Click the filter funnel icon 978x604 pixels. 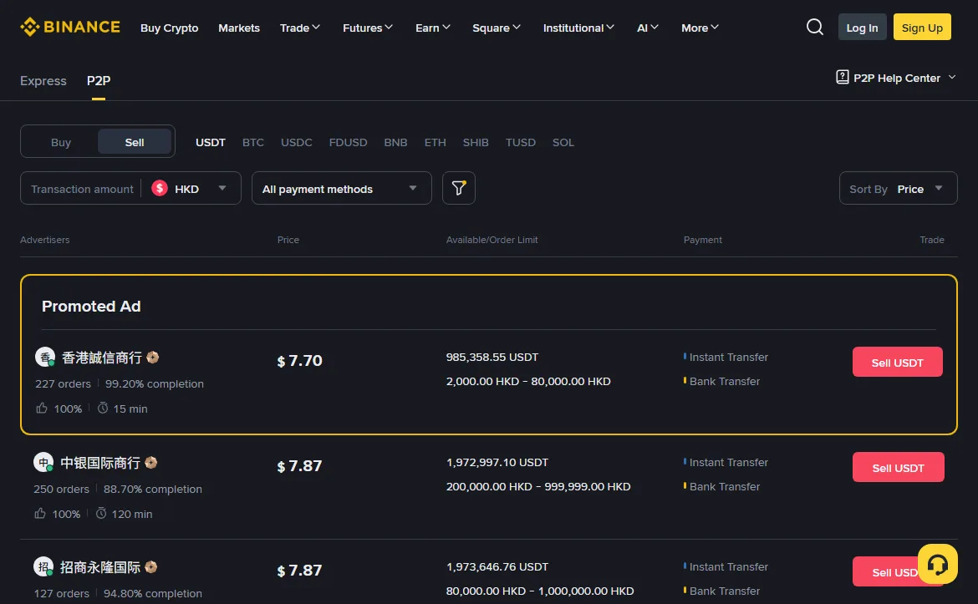[458, 188]
